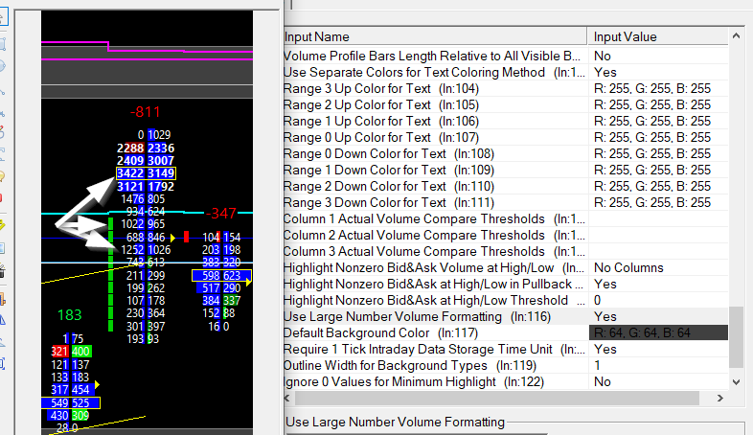Click the horizontal scroll right arrow
This screenshot has height=435, width=753.
[x=719, y=398]
